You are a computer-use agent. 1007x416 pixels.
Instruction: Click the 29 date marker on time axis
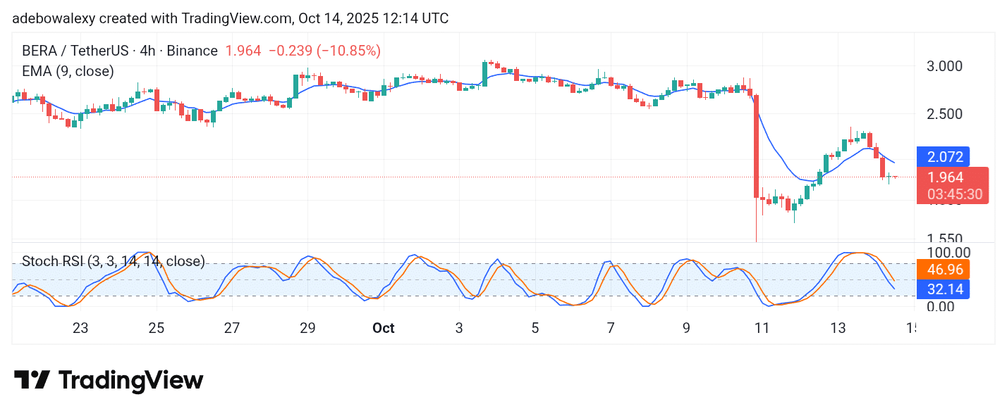coord(307,328)
